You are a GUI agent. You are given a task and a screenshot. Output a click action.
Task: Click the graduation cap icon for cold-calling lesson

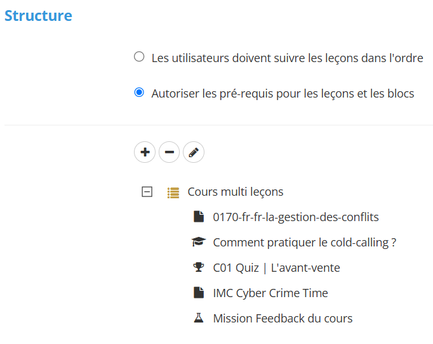pyautogui.click(x=199, y=242)
